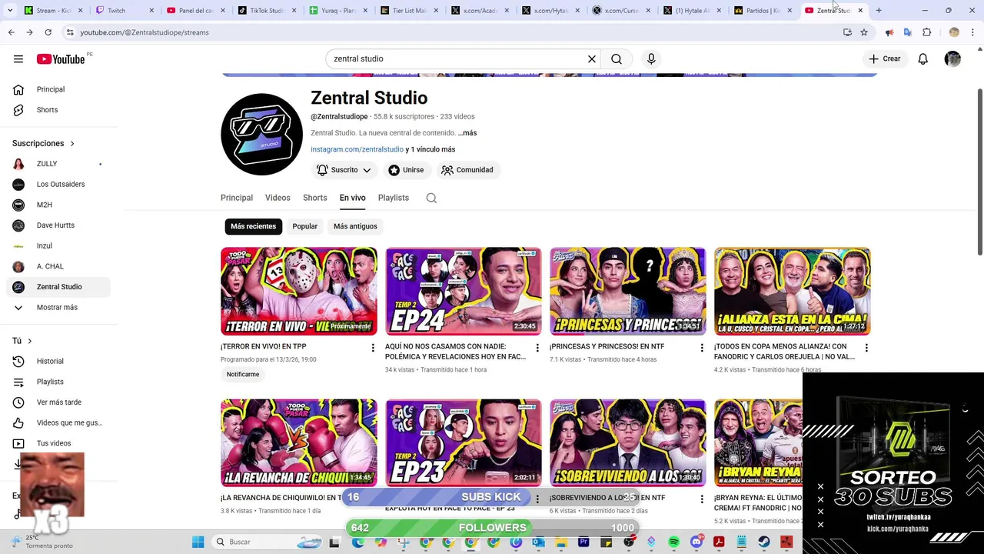Click the Google Translate extension icon
984x554 pixels.
click(908, 32)
